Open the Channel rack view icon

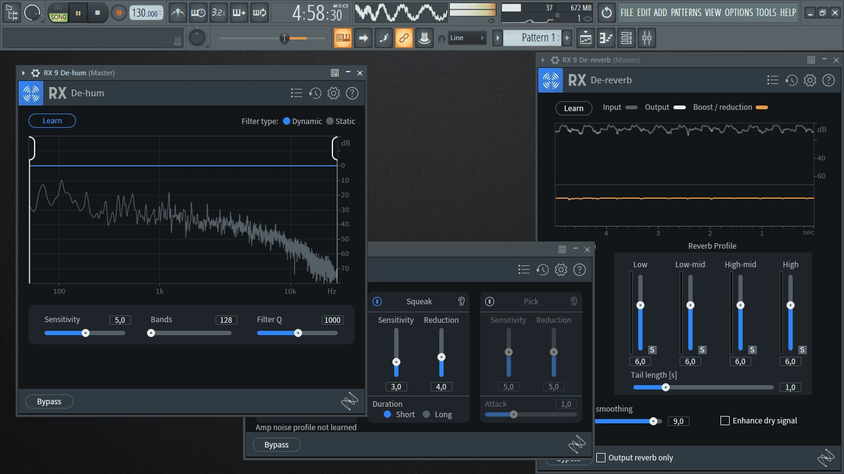click(x=627, y=38)
